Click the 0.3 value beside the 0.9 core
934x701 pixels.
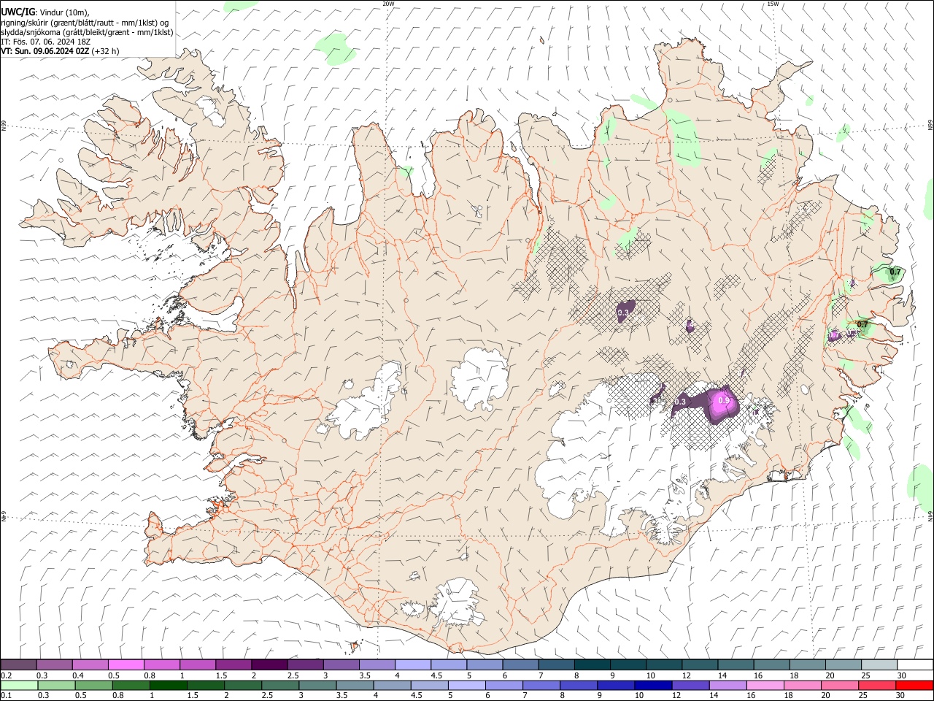pos(680,402)
